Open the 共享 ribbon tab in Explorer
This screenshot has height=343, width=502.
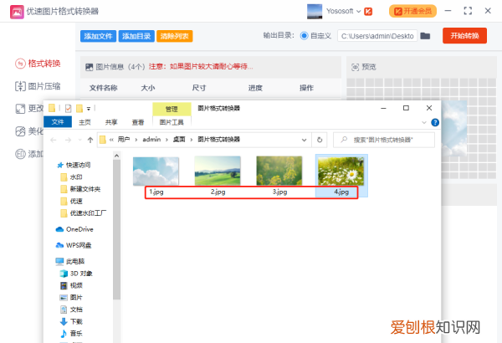111,122
